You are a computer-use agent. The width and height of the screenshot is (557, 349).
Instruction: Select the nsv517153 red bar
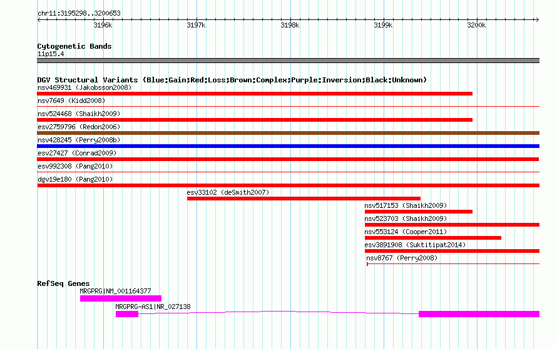coord(419,212)
